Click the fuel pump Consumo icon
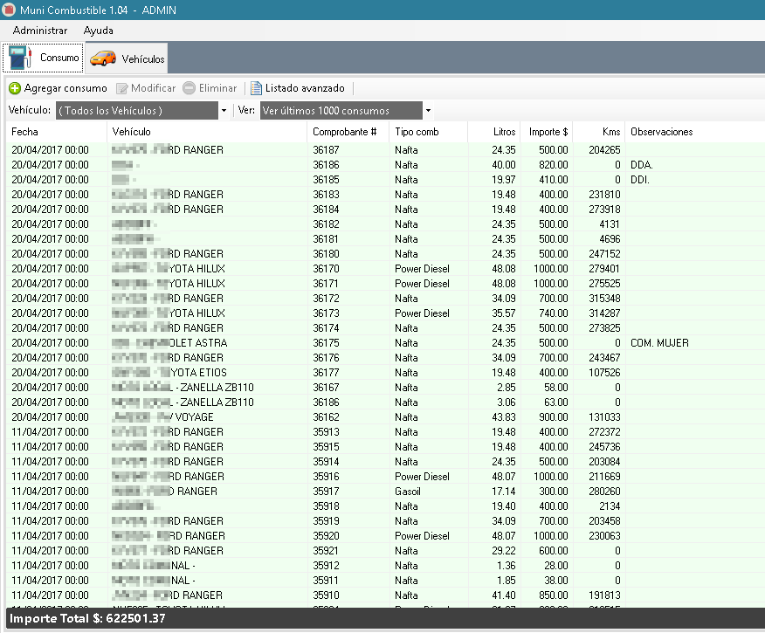765x633 pixels. tap(20, 58)
